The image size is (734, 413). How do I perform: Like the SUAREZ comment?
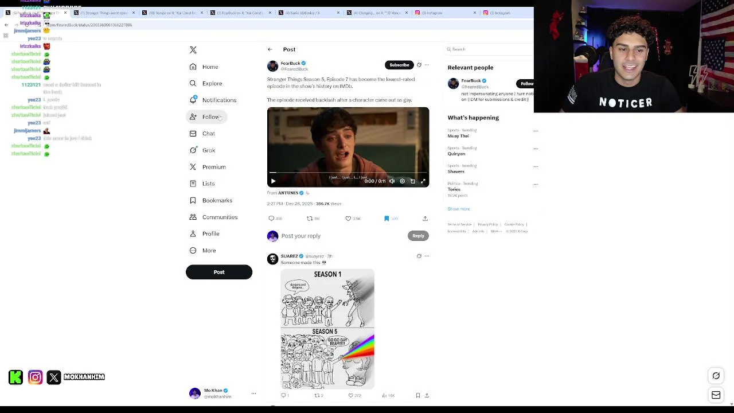pos(354,395)
